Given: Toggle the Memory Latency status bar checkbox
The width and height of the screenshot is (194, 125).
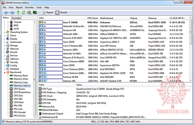Looking at the screenshot, I should coord(3,122).
